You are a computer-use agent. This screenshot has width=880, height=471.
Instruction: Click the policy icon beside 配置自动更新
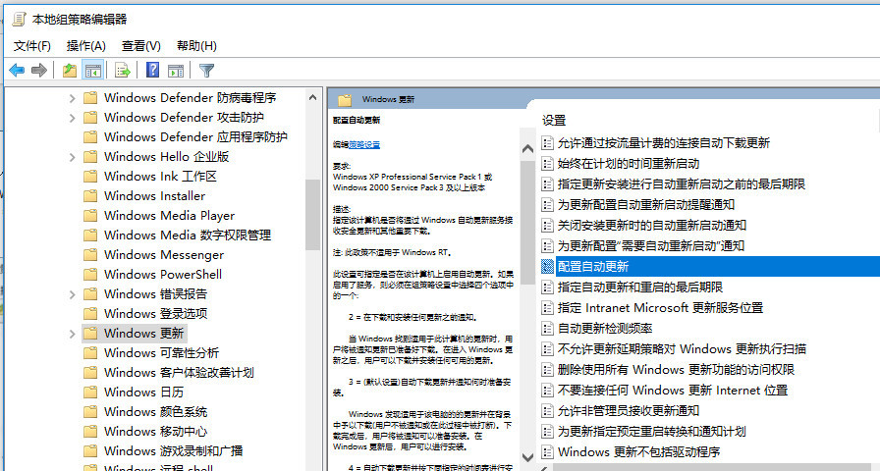pos(547,266)
